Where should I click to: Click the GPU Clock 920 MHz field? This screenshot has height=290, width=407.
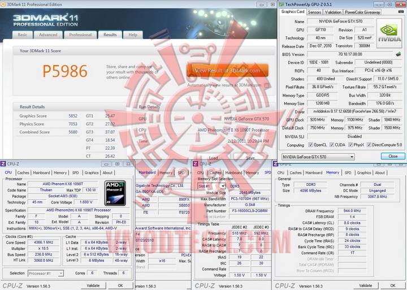(x=317, y=120)
